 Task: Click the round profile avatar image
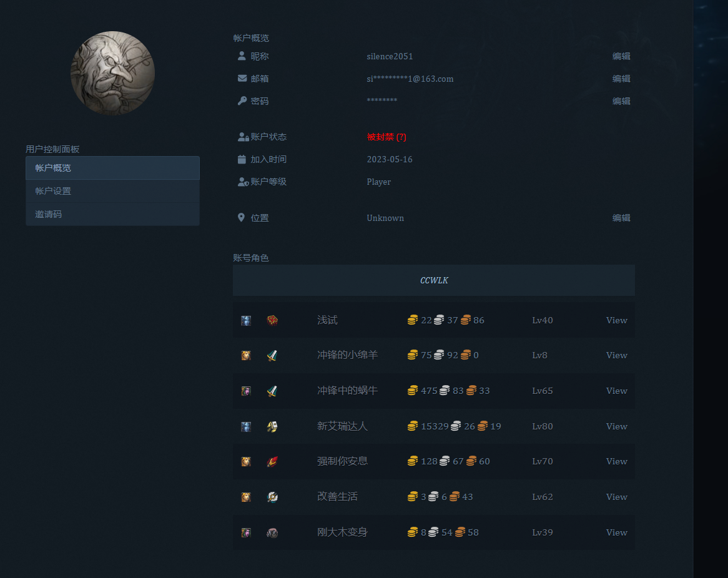click(113, 73)
